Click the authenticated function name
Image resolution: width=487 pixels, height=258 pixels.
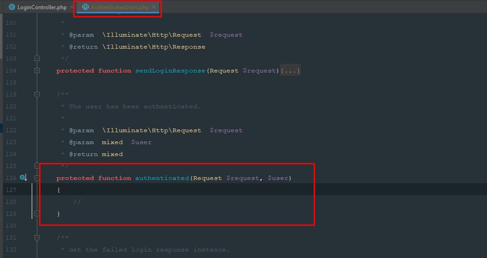click(162, 178)
